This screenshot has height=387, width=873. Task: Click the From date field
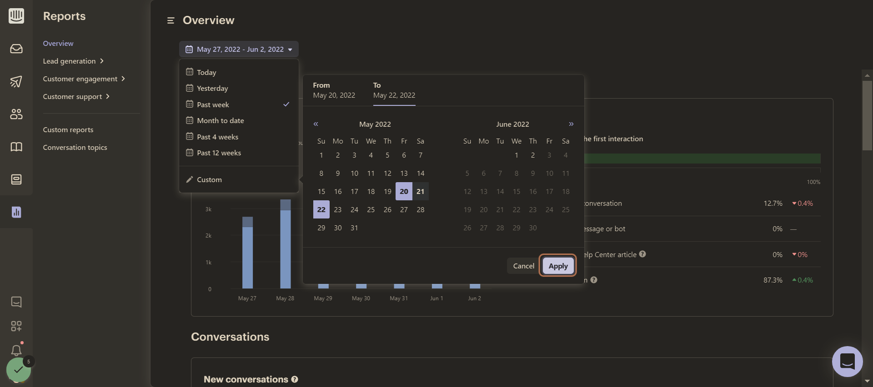click(334, 90)
